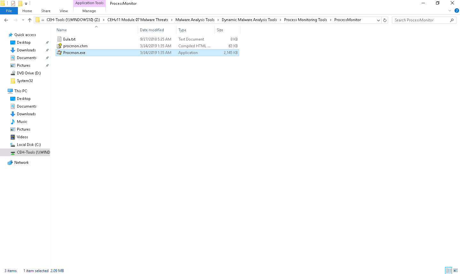
Task: Open Network in navigation pane
Action: click(21, 163)
